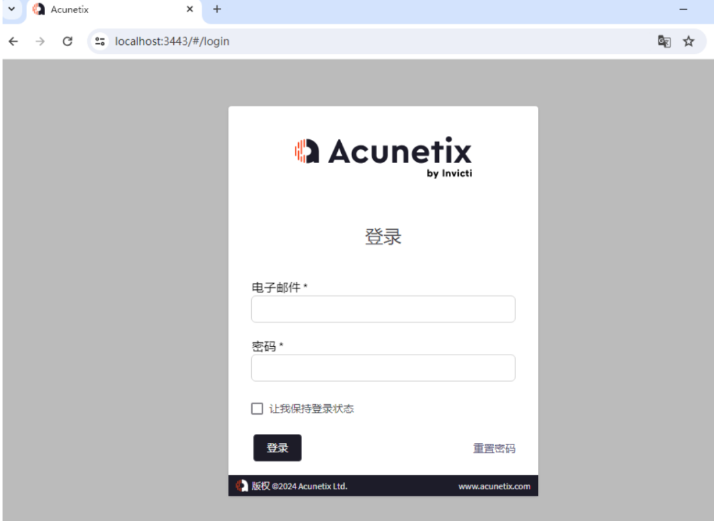Reload the page with the refresh icon
This screenshot has height=521, width=714.
tap(67, 42)
